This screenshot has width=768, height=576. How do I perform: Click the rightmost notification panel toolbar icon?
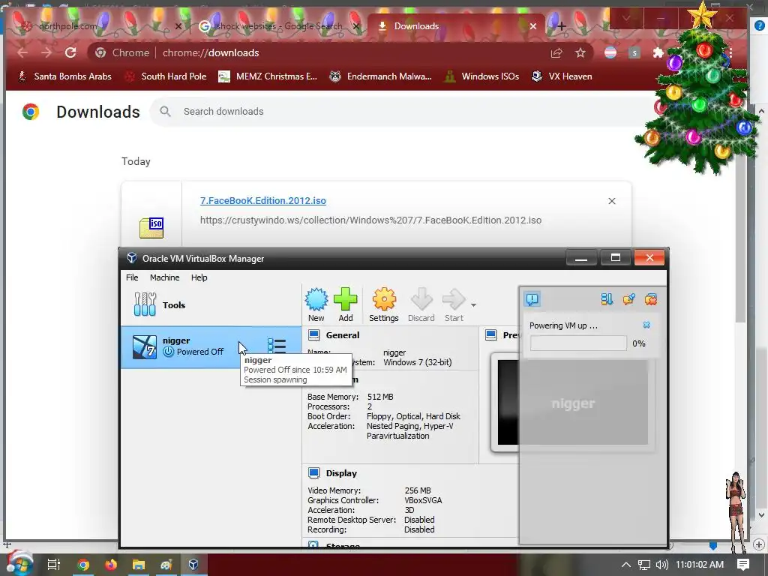point(651,298)
